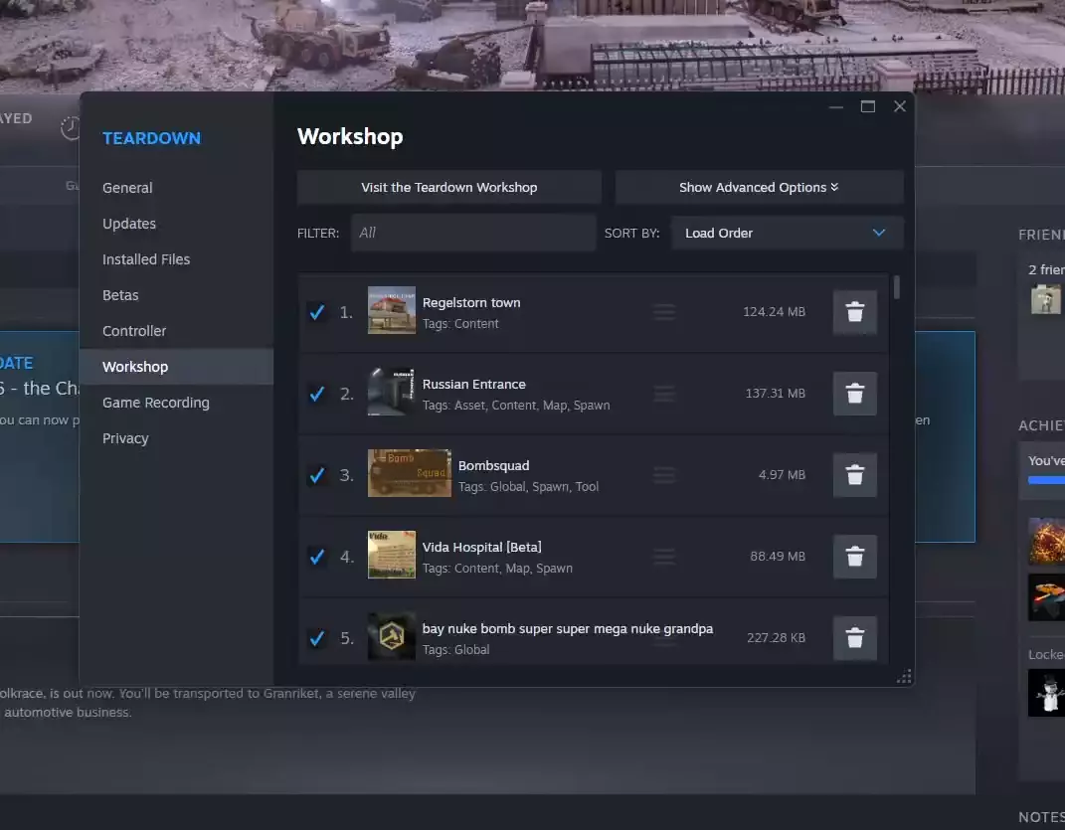Click the 124.24 MB size value
Screen dimensions: 1065x830
pyautogui.click(x=775, y=312)
